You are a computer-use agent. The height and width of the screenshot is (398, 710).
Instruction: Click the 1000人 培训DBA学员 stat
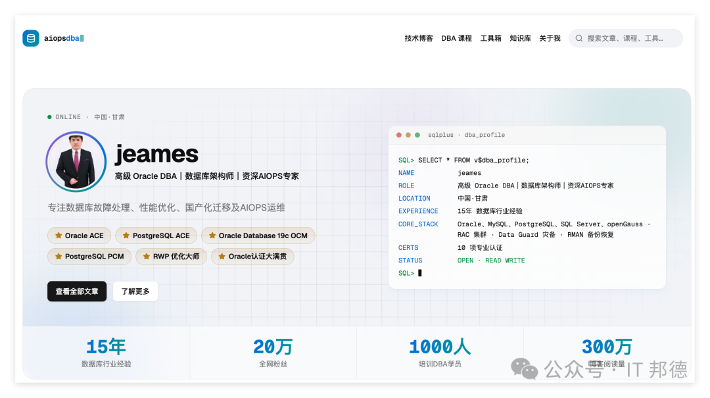coord(440,353)
